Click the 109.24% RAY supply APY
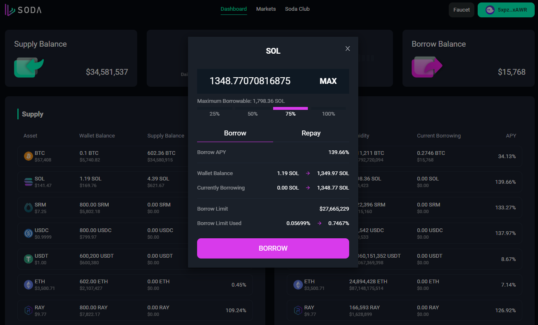Viewport: 538px width, 325px height. 236,311
